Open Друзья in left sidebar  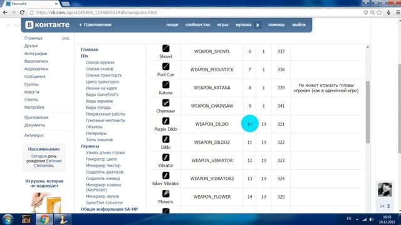(x=31, y=46)
